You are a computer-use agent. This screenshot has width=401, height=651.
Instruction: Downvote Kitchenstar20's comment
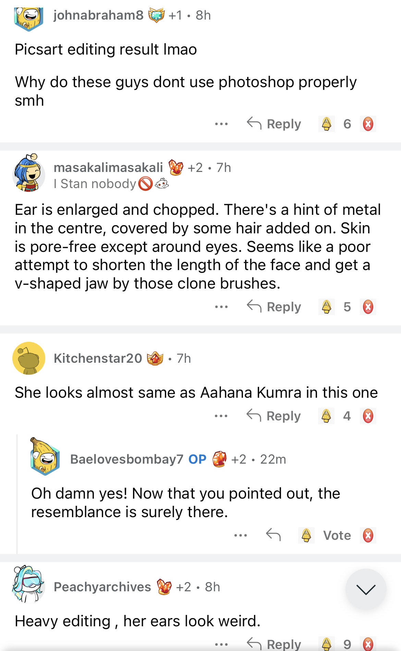[368, 416]
